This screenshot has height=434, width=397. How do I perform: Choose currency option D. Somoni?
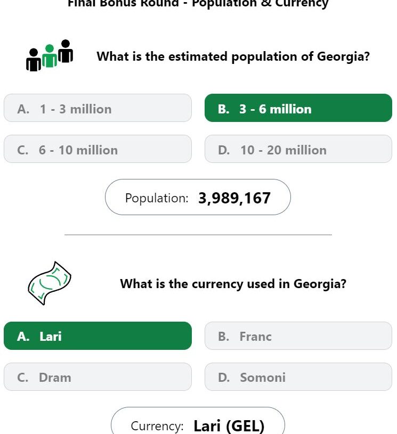point(298,376)
